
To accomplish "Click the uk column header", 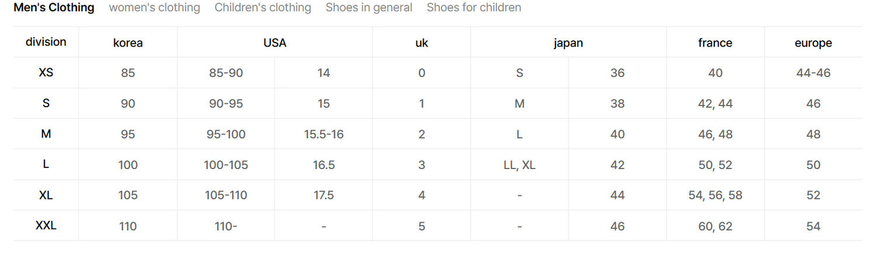I will (422, 43).
